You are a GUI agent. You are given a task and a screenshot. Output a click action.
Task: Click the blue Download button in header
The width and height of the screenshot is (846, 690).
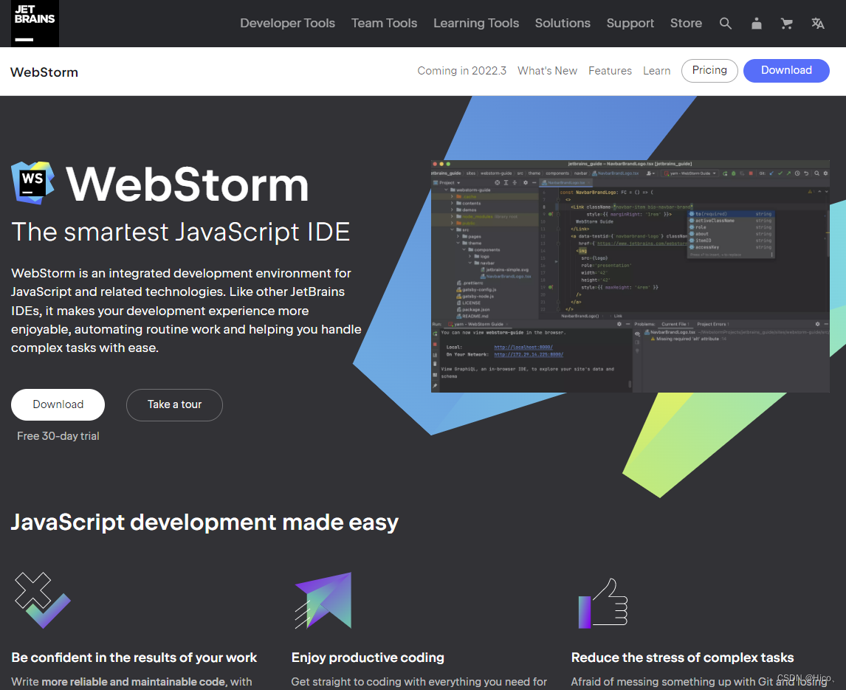click(x=786, y=71)
